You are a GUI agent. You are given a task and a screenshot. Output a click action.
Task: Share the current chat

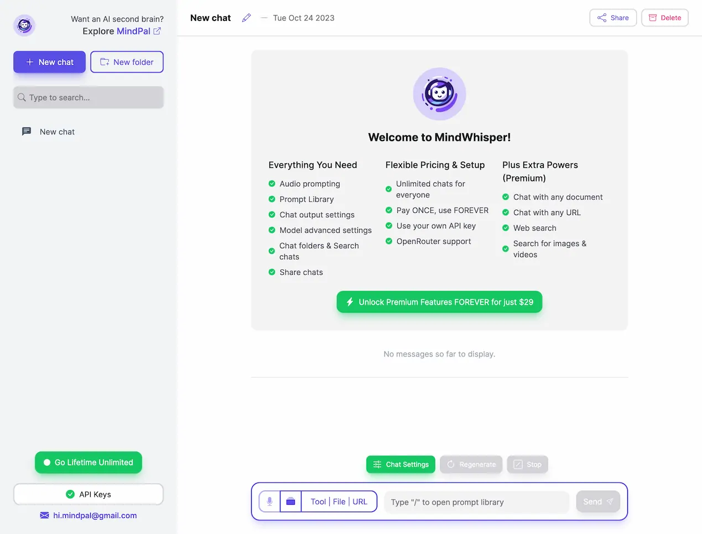coord(613,18)
